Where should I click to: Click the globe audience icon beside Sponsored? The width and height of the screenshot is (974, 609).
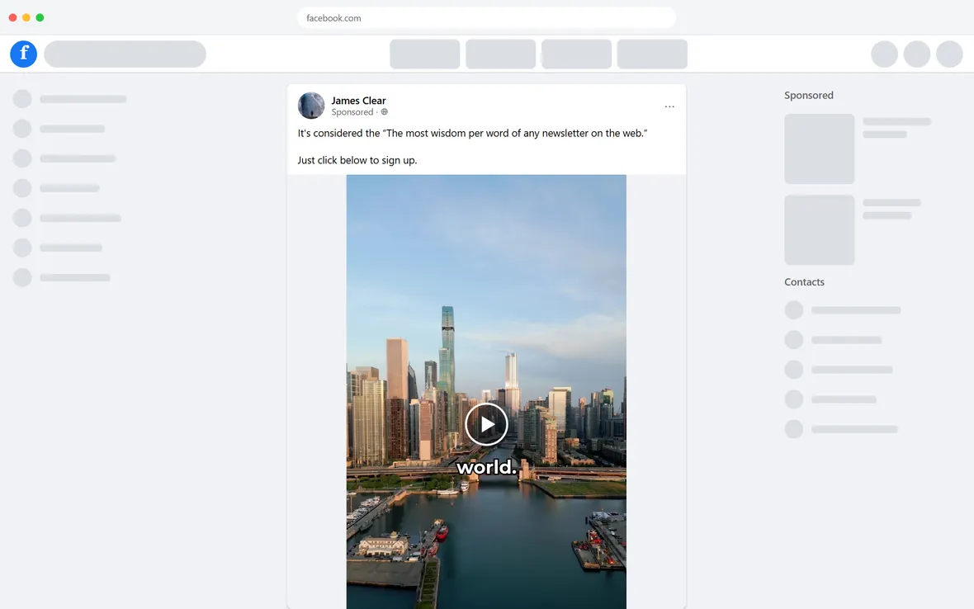[x=385, y=112]
